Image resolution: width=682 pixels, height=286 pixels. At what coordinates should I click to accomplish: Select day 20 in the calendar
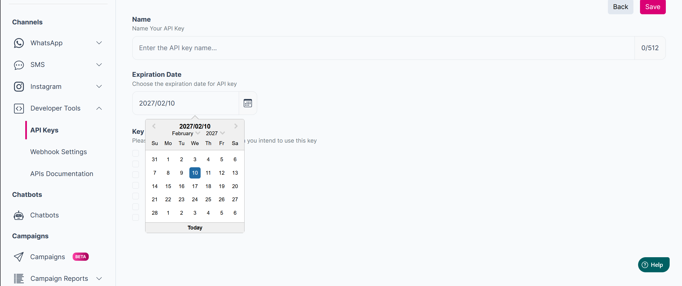[x=235, y=186]
